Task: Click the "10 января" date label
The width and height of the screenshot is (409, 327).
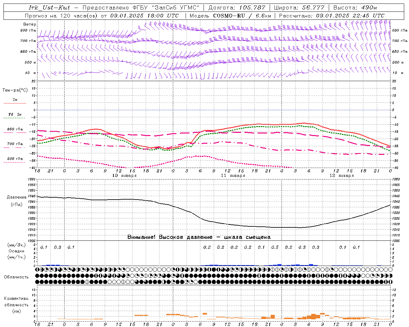Action: point(124,176)
